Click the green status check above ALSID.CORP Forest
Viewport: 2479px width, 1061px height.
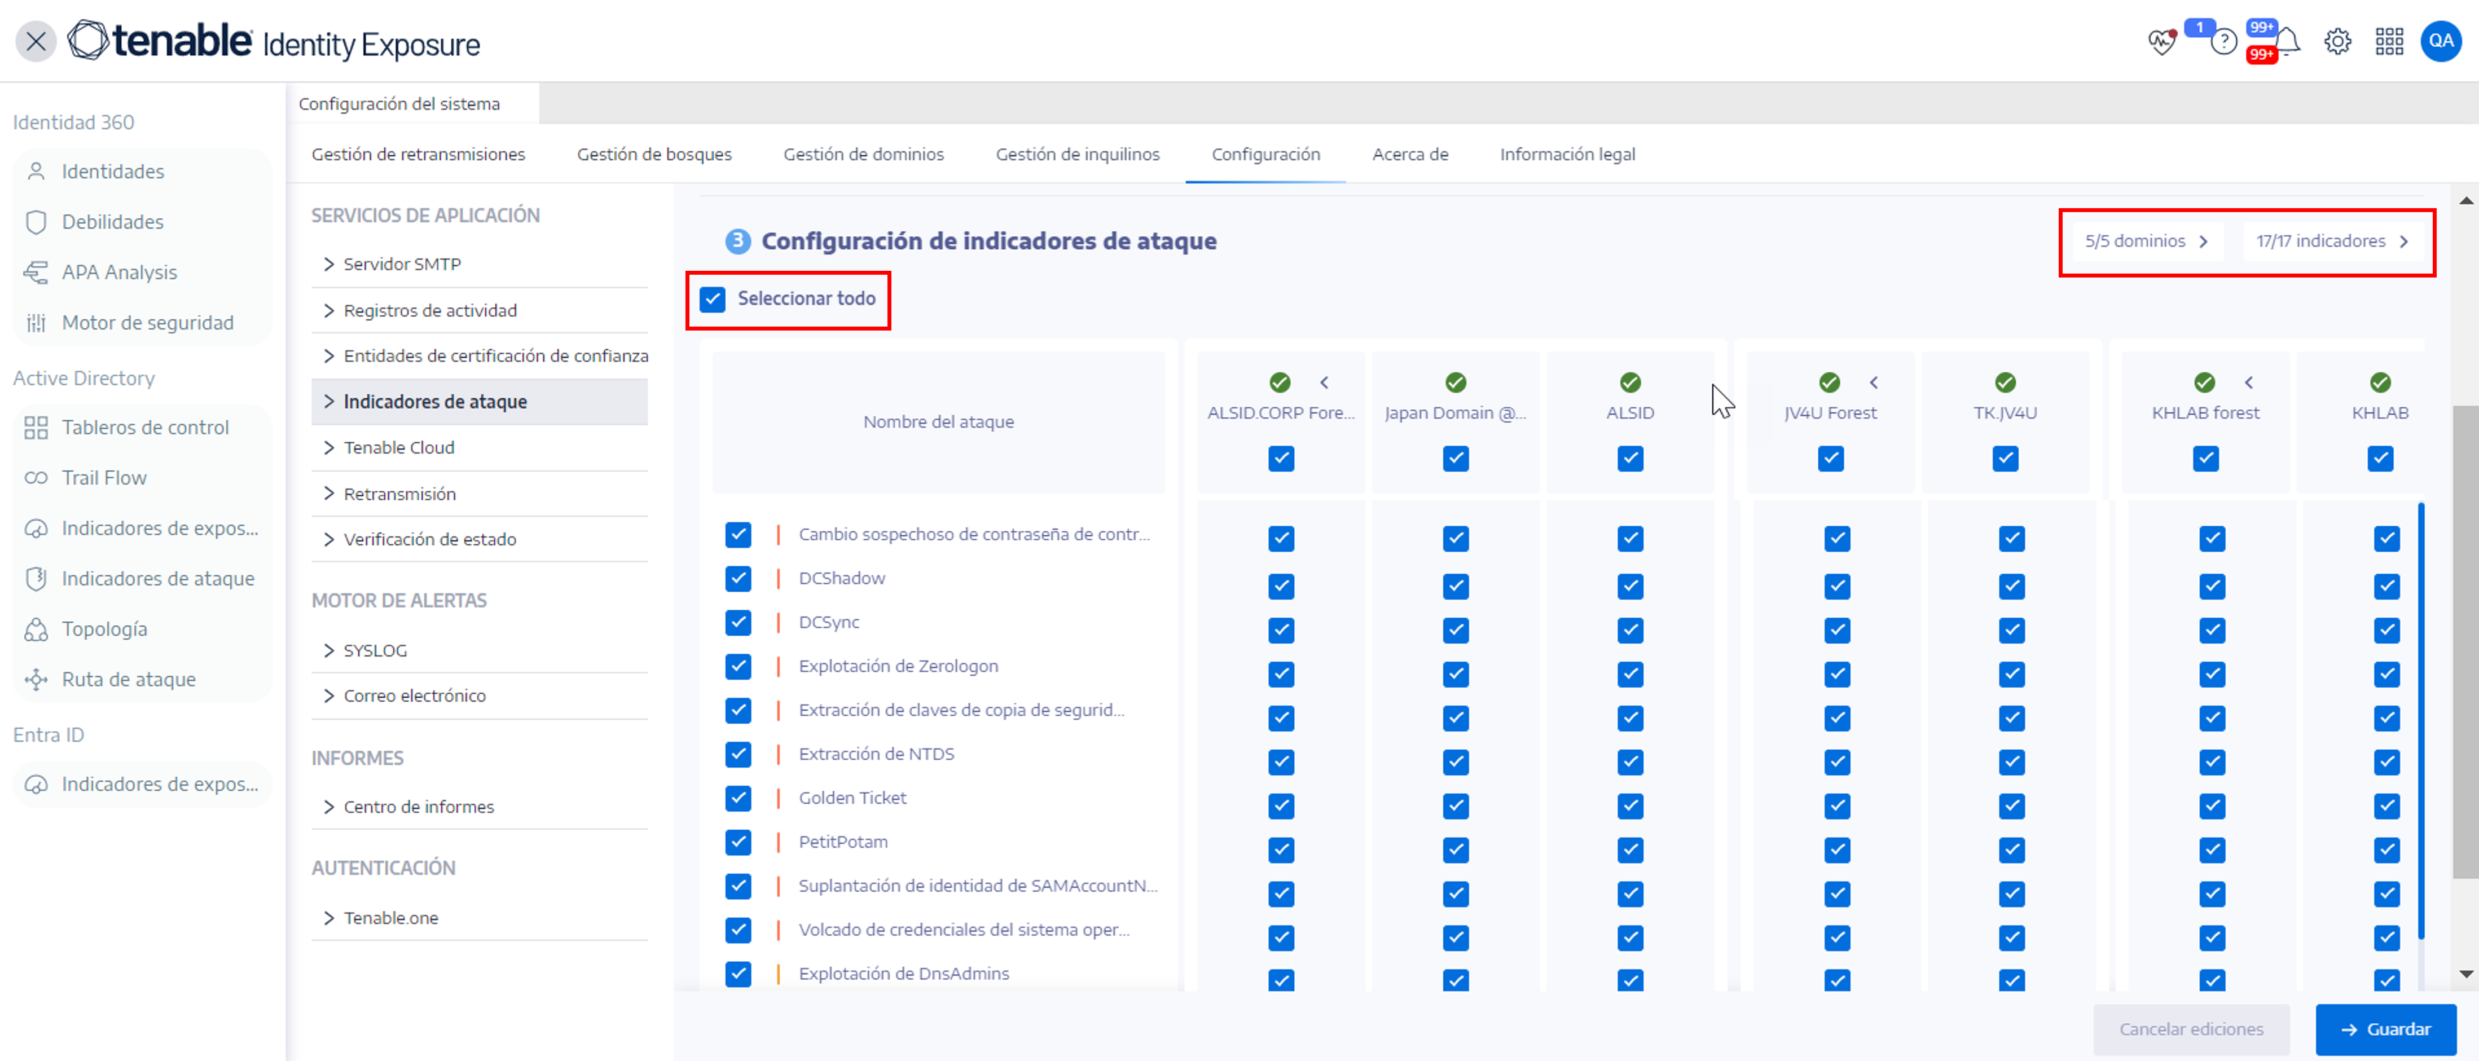(x=1279, y=383)
